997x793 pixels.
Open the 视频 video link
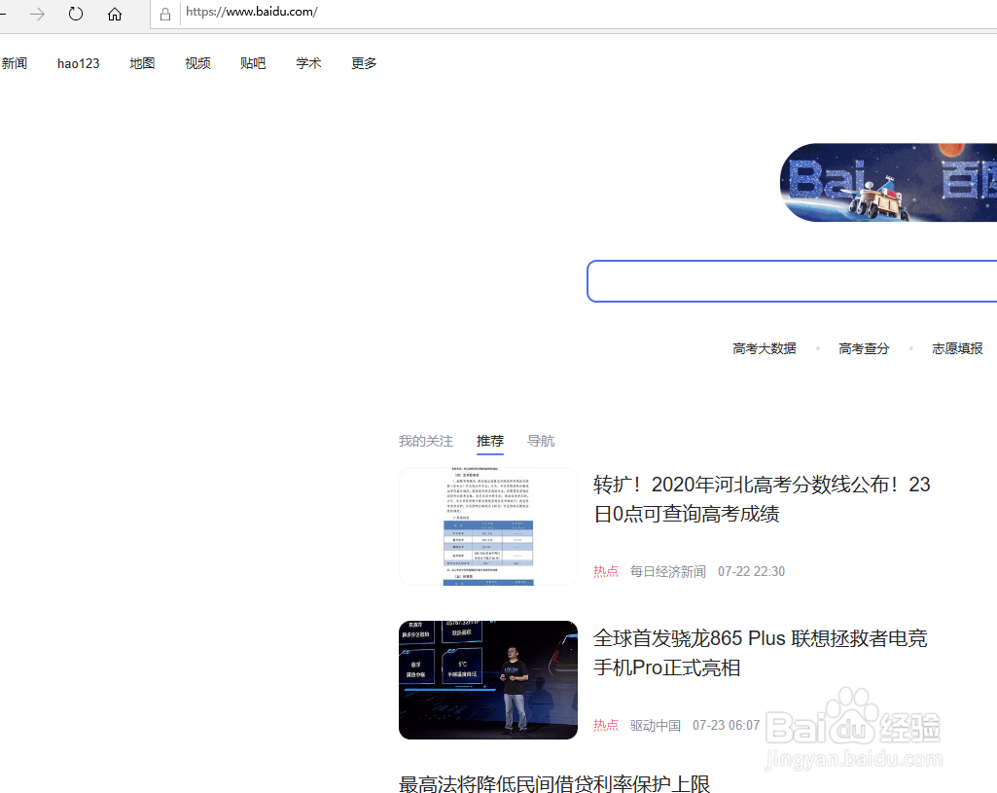[197, 63]
